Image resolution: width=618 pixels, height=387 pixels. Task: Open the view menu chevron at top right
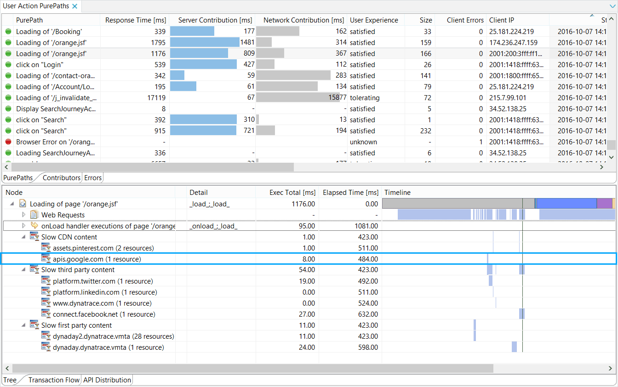[x=612, y=6]
